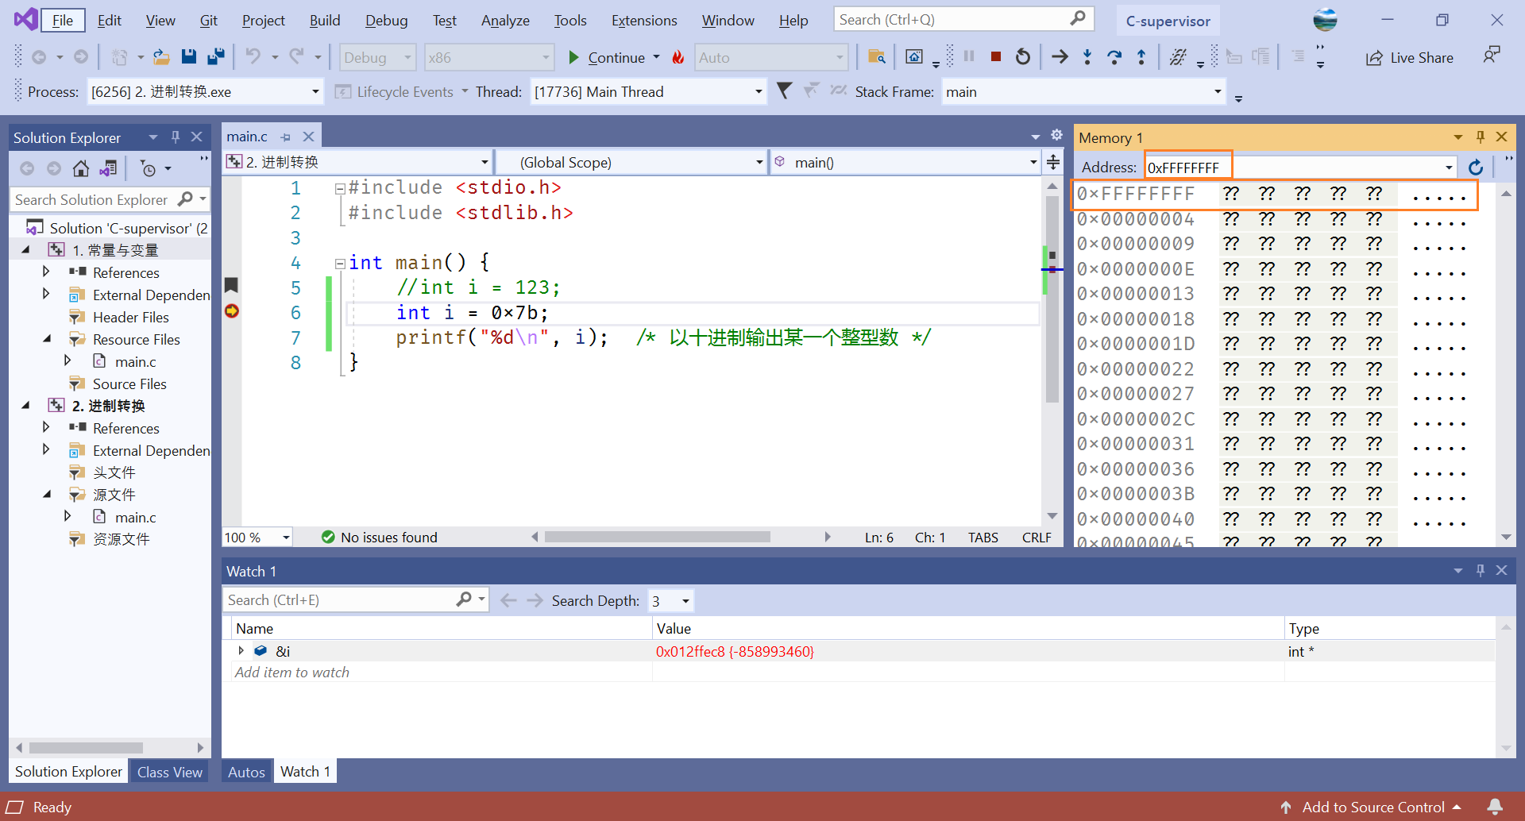1525x821 pixels.
Task: Open the Search Depth dropdown
Action: [x=685, y=601]
